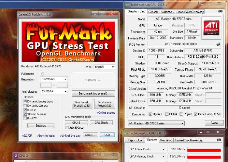Tick the /gtx500ocp checkbox
Viewport: 228px width, 162px height.
pyautogui.click(x=67, y=128)
